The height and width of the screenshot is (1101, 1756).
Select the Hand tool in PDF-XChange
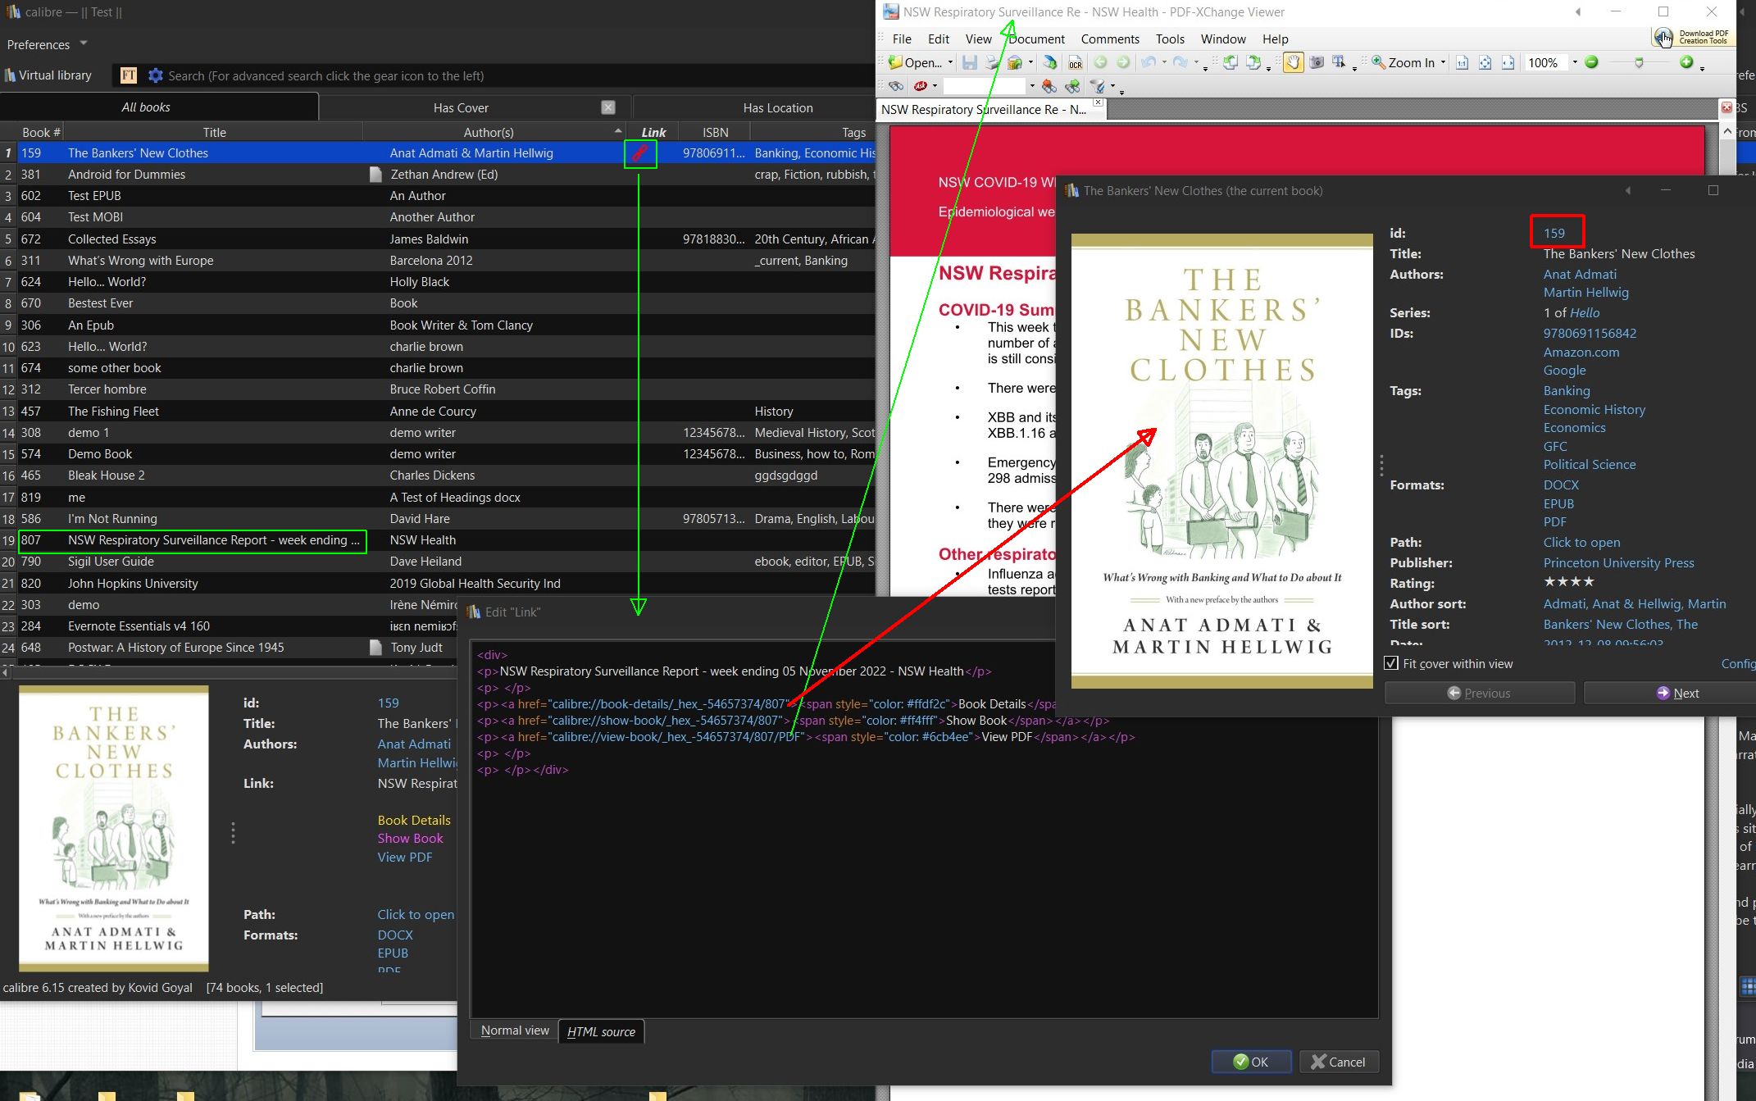pos(1293,63)
